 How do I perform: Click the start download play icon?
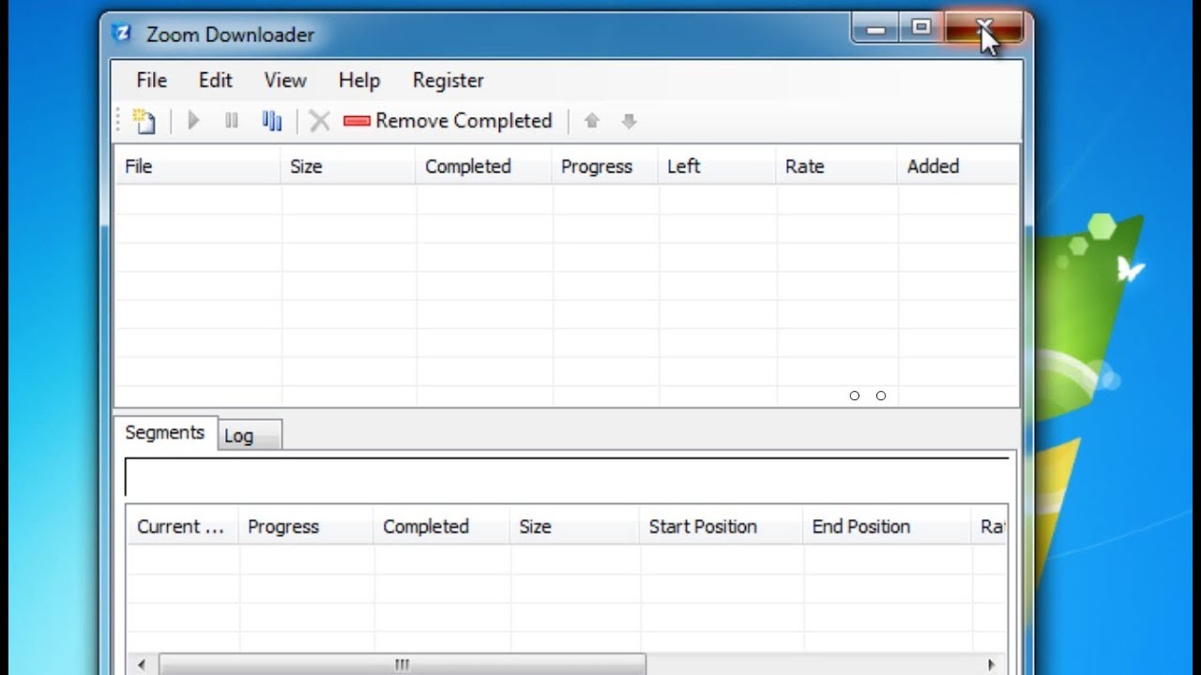[194, 121]
